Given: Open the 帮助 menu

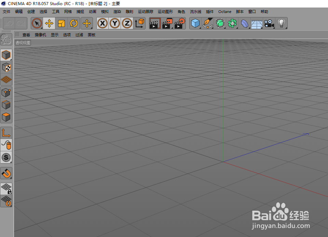Looking at the screenshot, I should coord(264,12).
